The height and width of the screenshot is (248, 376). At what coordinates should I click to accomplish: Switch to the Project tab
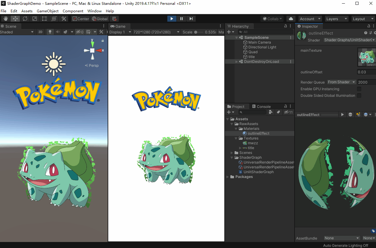[235, 106]
